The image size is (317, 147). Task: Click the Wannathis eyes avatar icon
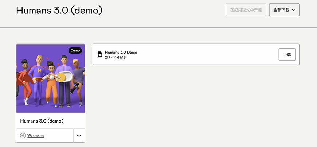(23, 135)
